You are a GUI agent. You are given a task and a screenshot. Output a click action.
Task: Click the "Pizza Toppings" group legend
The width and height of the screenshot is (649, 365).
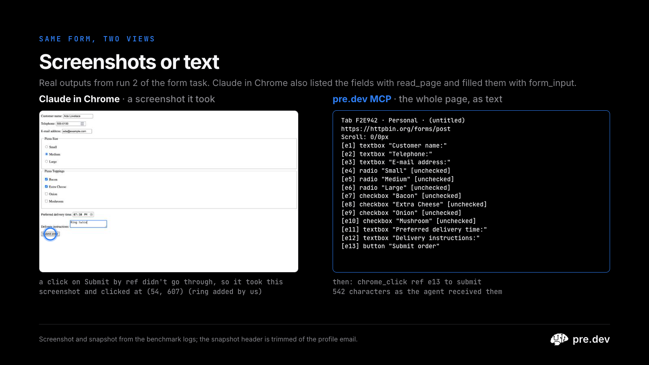54,171
